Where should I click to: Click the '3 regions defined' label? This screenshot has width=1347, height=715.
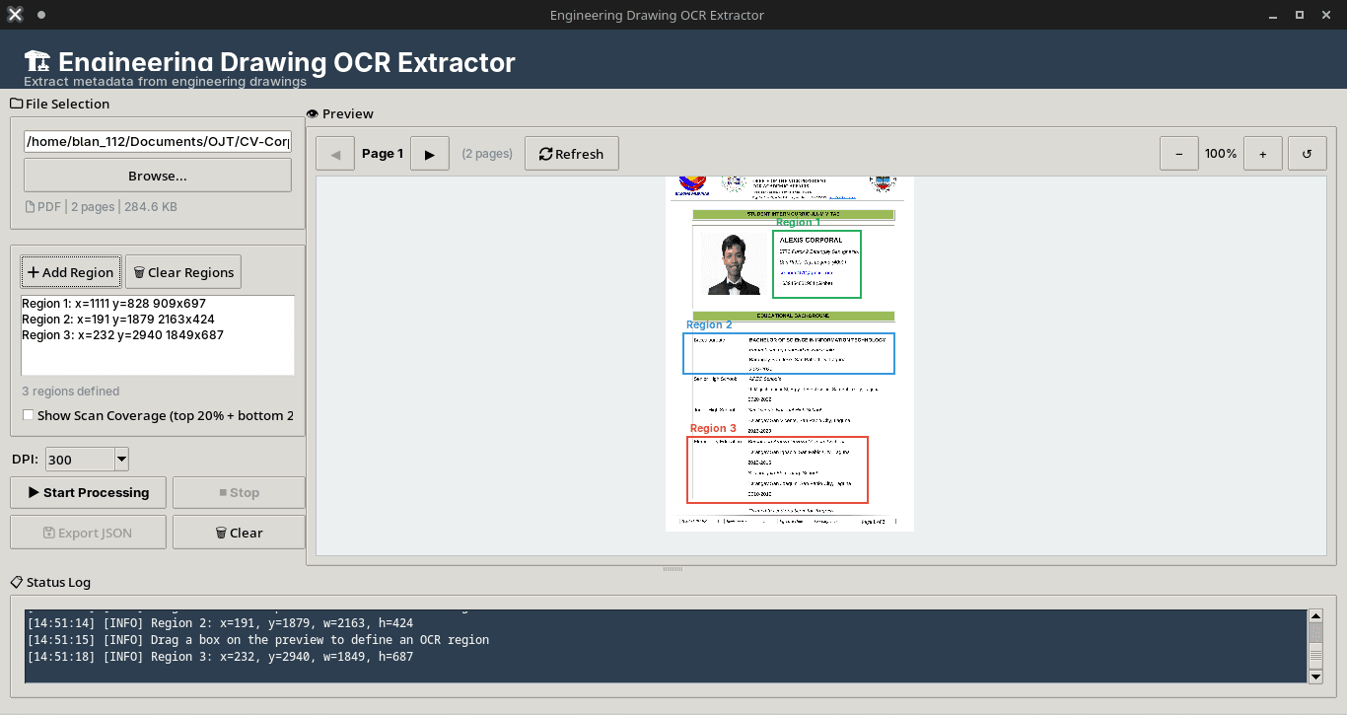tap(71, 392)
